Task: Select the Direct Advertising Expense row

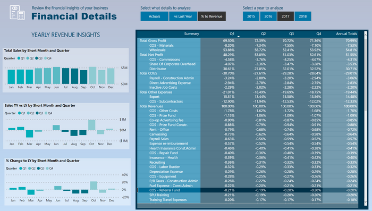Action: [248, 82]
